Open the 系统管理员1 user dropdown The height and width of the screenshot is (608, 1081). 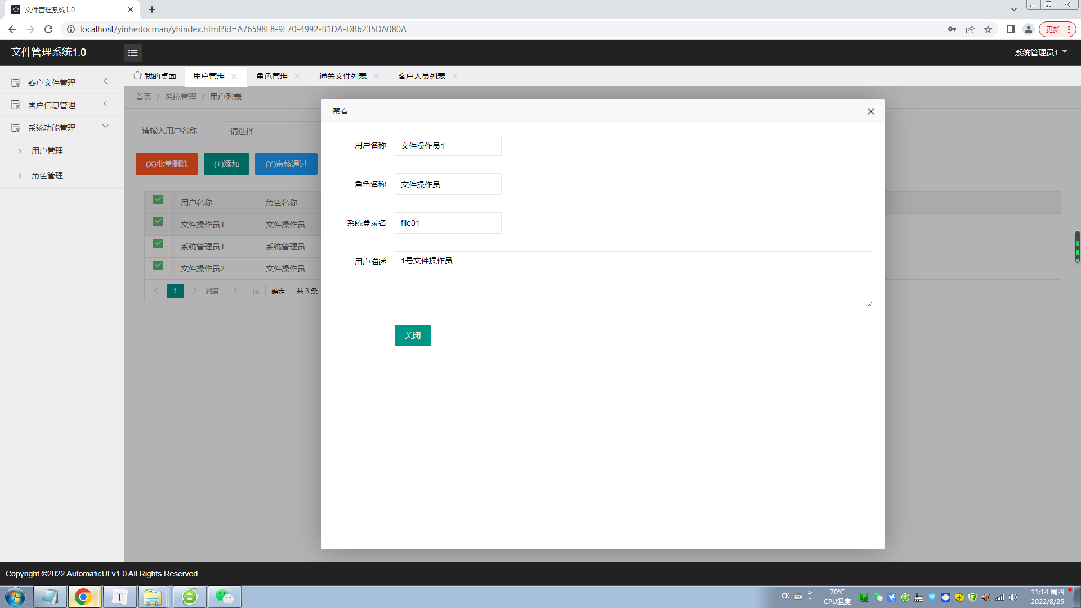pyautogui.click(x=1041, y=52)
